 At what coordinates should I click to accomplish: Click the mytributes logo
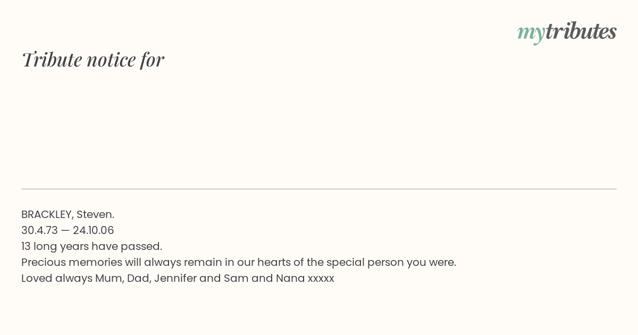pyautogui.click(x=567, y=32)
